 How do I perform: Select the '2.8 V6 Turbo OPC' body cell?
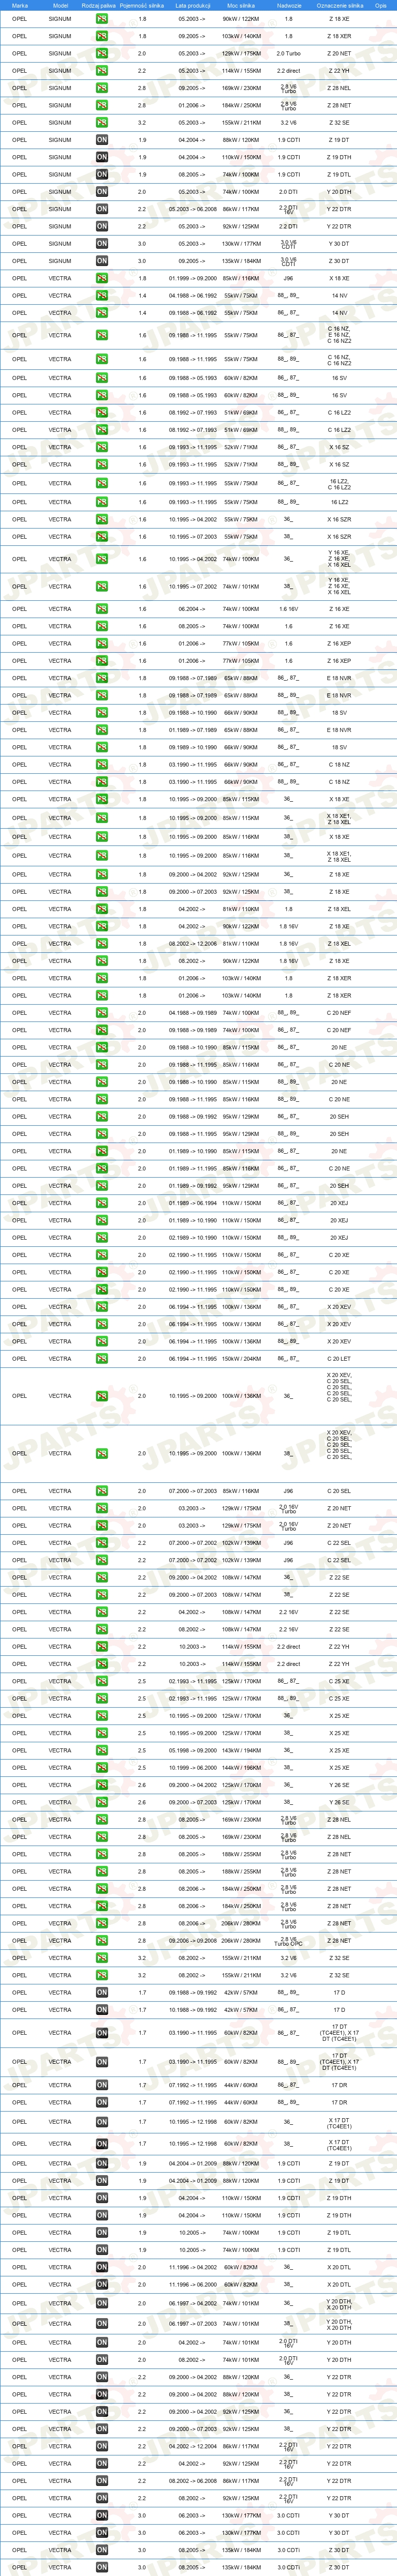point(288,1940)
